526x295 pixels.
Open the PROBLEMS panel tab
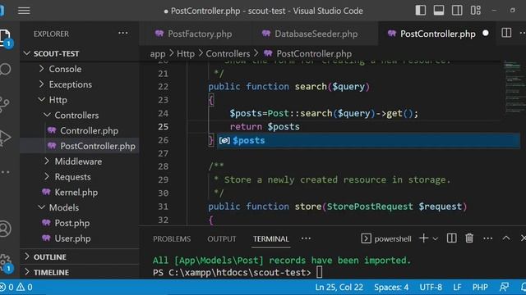pos(172,238)
